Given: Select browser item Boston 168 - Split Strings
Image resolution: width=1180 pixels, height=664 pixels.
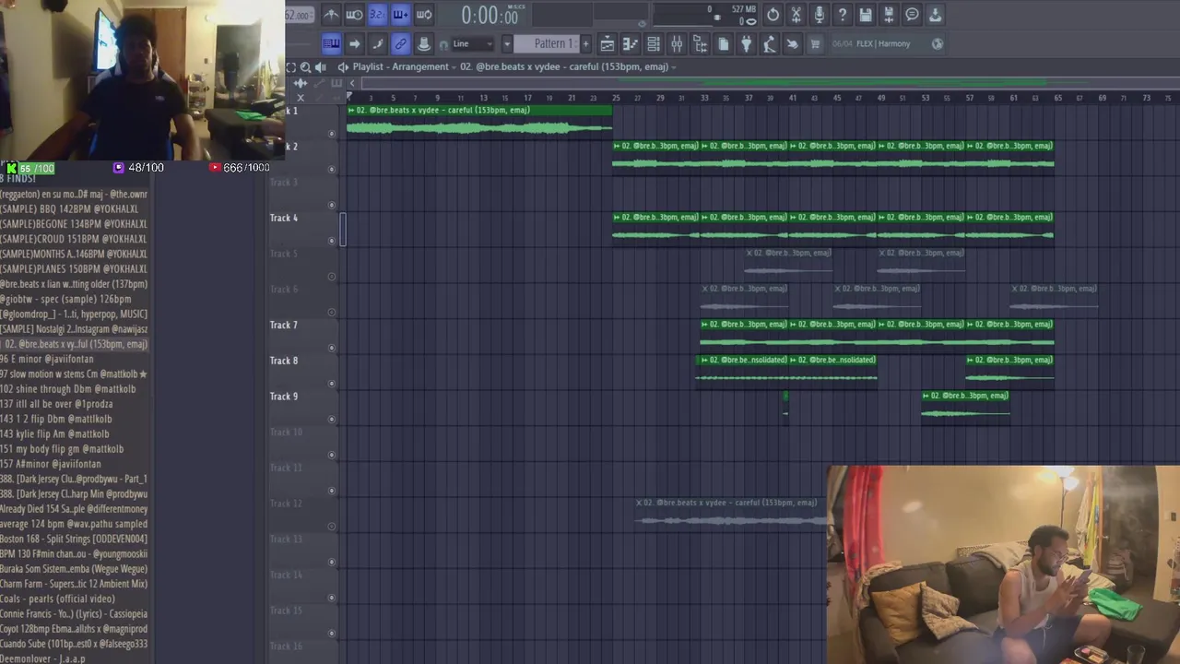Looking at the screenshot, I should click(x=74, y=539).
